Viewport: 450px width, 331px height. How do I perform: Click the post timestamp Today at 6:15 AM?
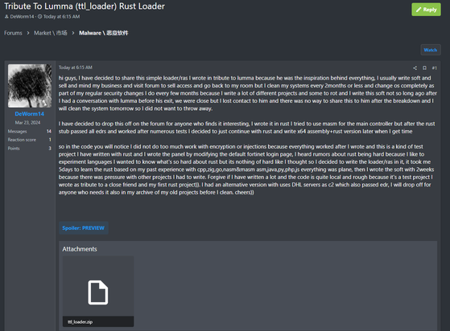76,67
